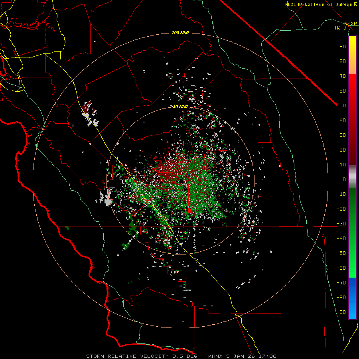This screenshot has width=359, height=359.
Task: Click the 50 value on the velocity scale
Action: [x=343, y=106]
